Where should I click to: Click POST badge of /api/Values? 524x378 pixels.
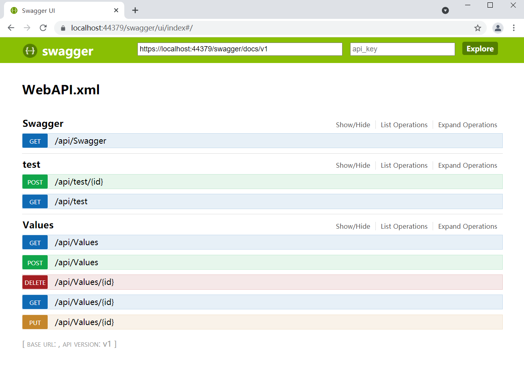pos(35,263)
